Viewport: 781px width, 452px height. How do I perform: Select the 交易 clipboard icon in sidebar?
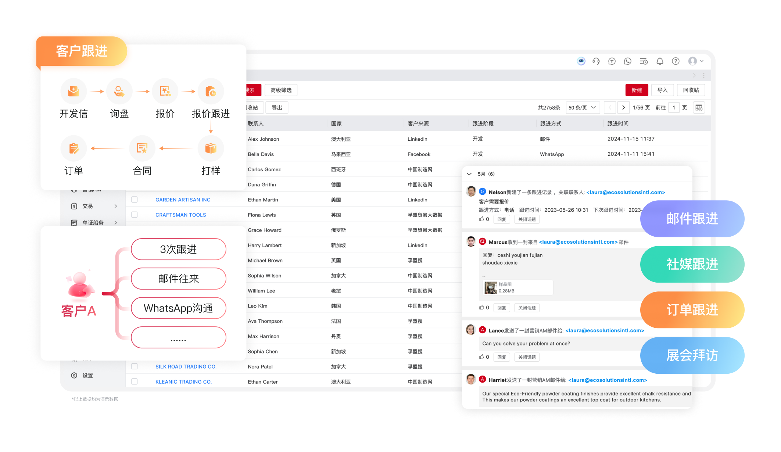click(x=74, y=206)
